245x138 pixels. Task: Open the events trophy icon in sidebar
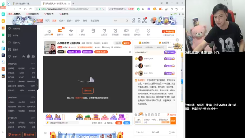pyautogui.click(x=9, y=56)
